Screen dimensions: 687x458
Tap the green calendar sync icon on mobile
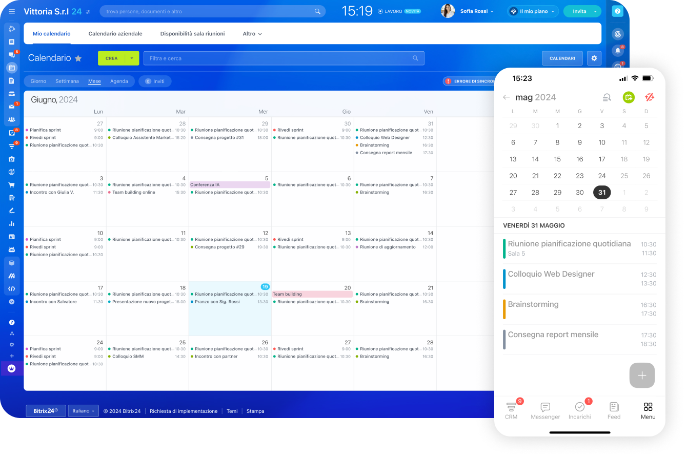629,97
